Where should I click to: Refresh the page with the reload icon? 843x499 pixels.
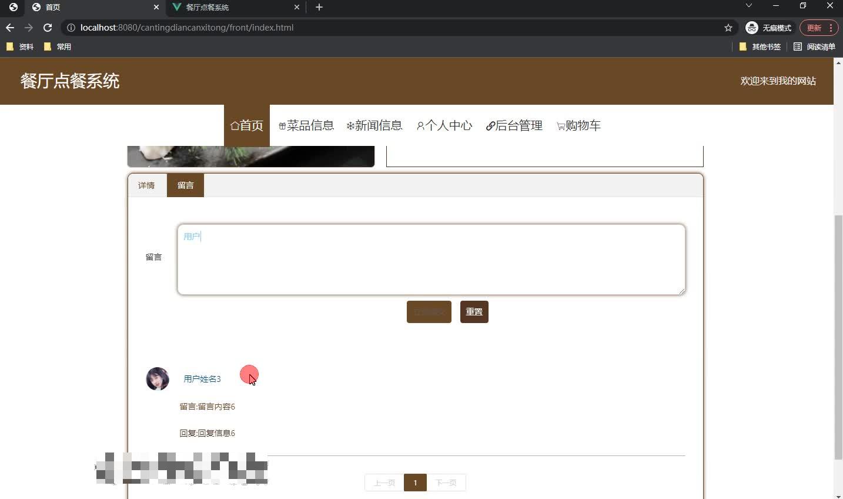point(48,27)
